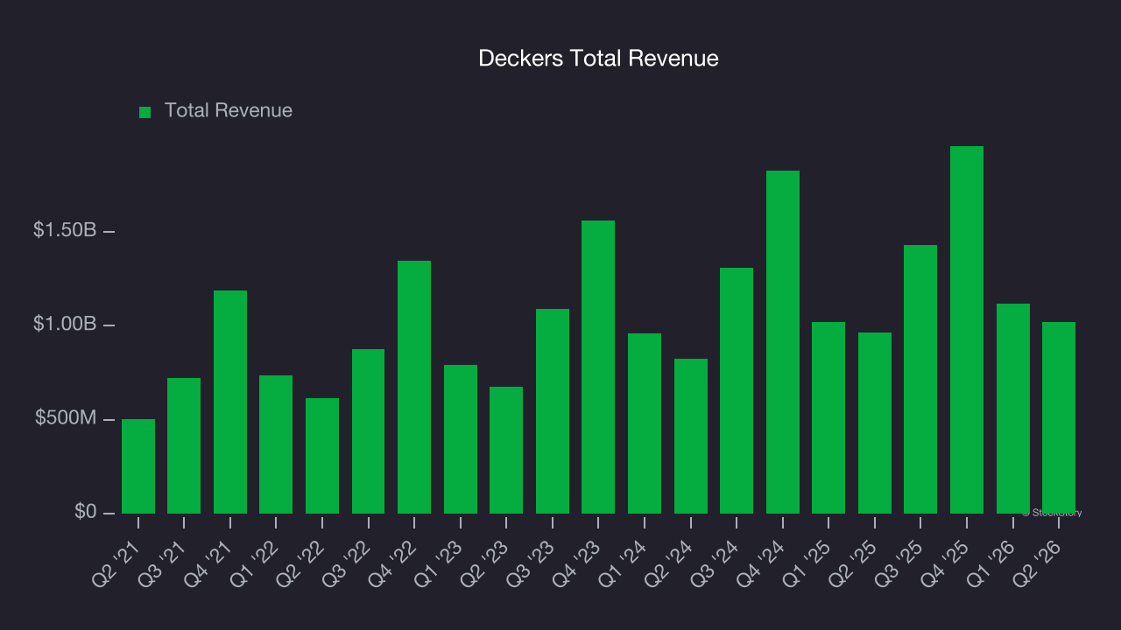
Task: Select the Q3 '22 revenue bar
Action: coord(368,431)
